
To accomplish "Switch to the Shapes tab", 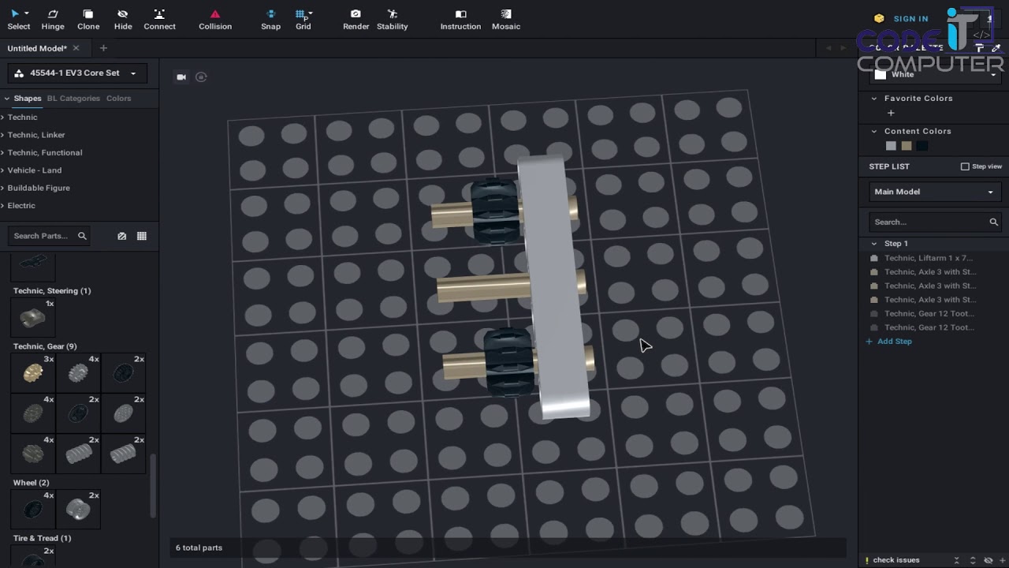I will click(x=27, y=99).
